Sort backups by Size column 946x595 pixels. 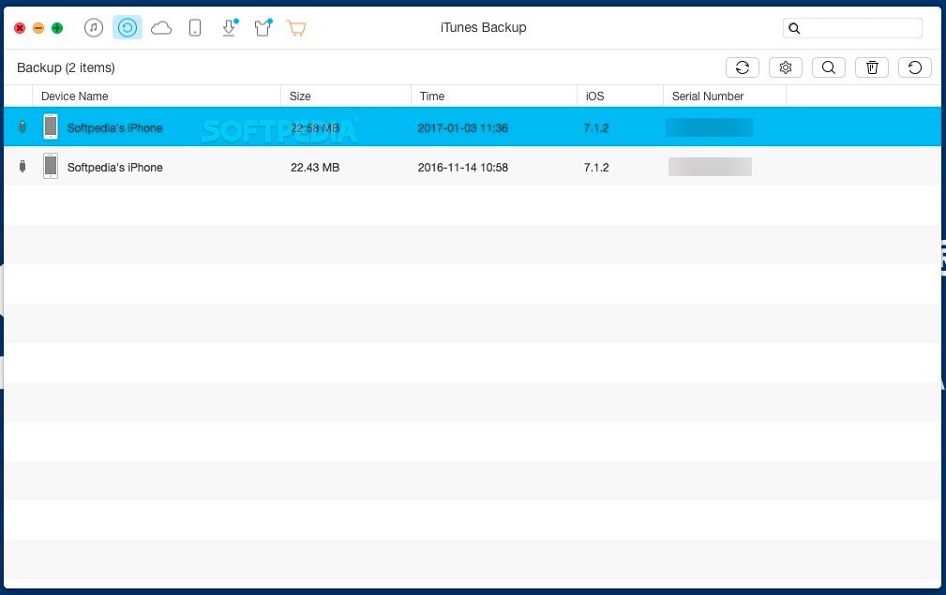point(299,96)
